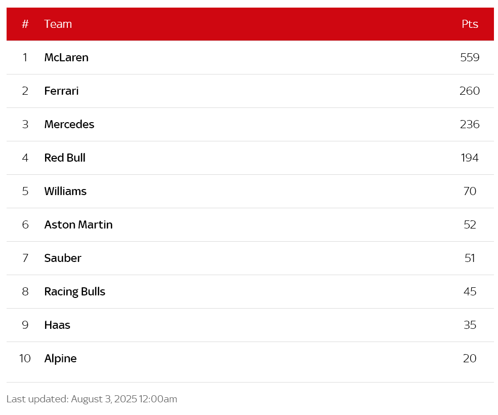Open the Haas team entry
This screenshot has height=415, width=498.
(57, 325)
